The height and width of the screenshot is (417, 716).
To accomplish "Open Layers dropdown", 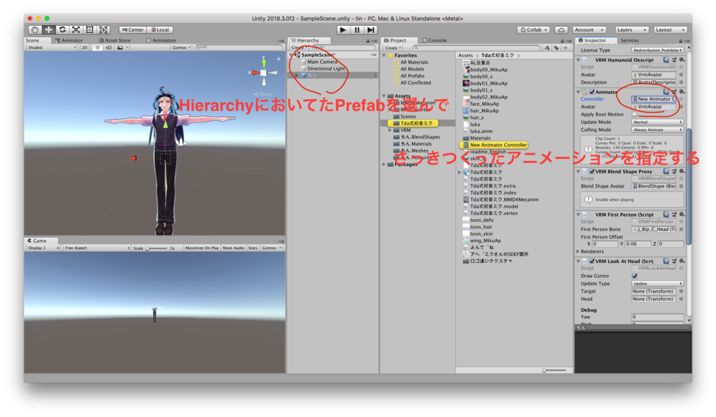I will [631, 29].
